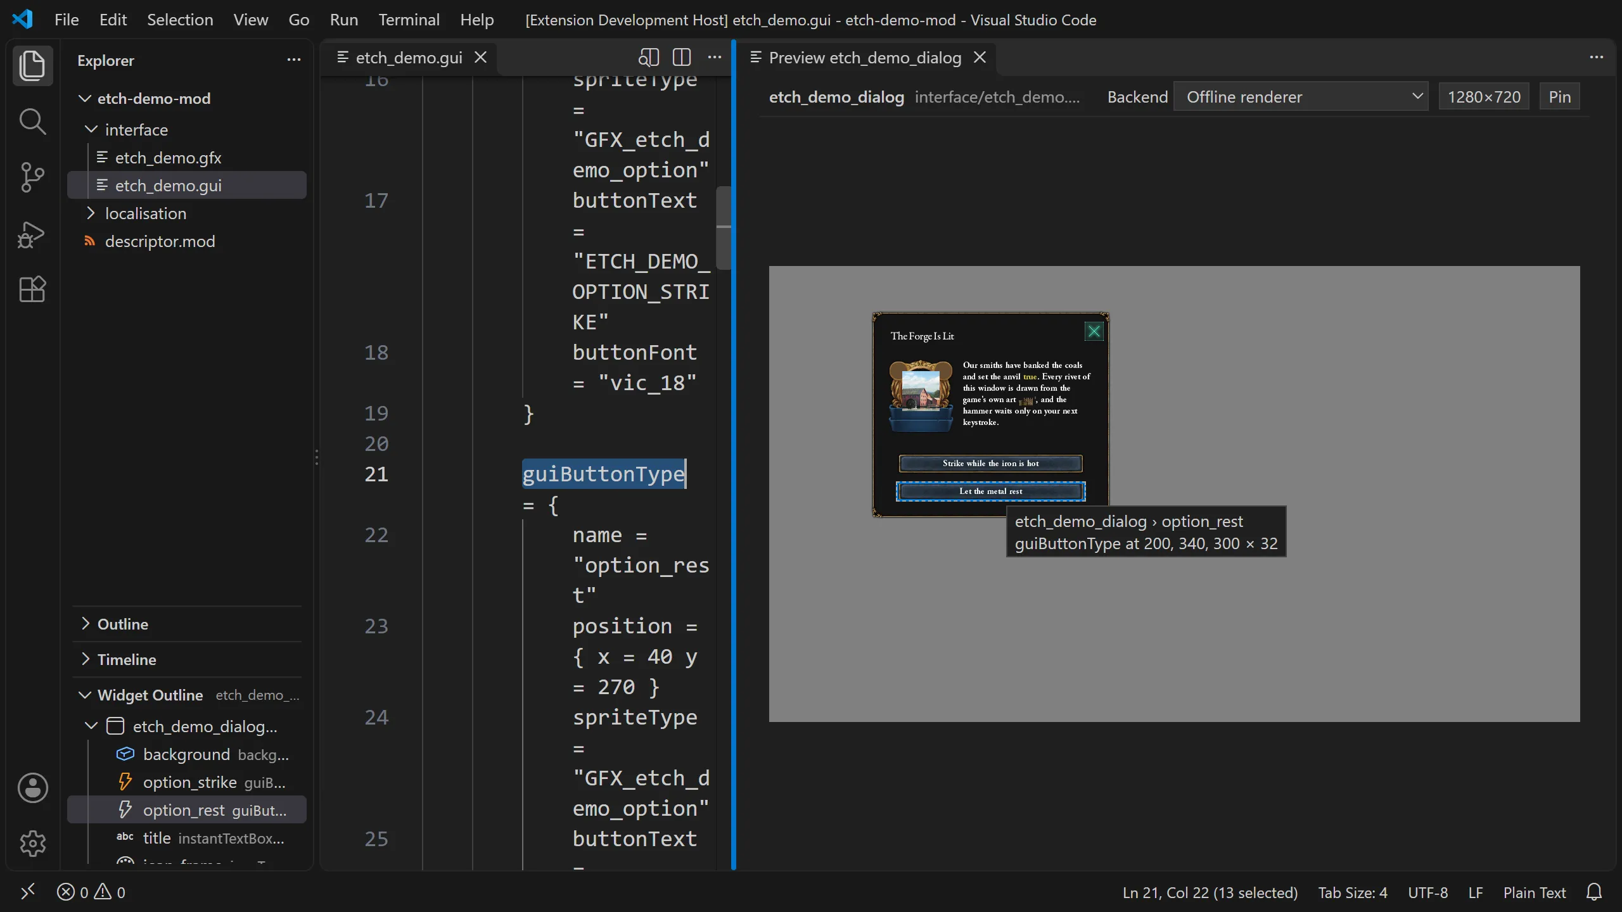
Task: Click the open preview to side icon
Action: [x=649, y=58]
